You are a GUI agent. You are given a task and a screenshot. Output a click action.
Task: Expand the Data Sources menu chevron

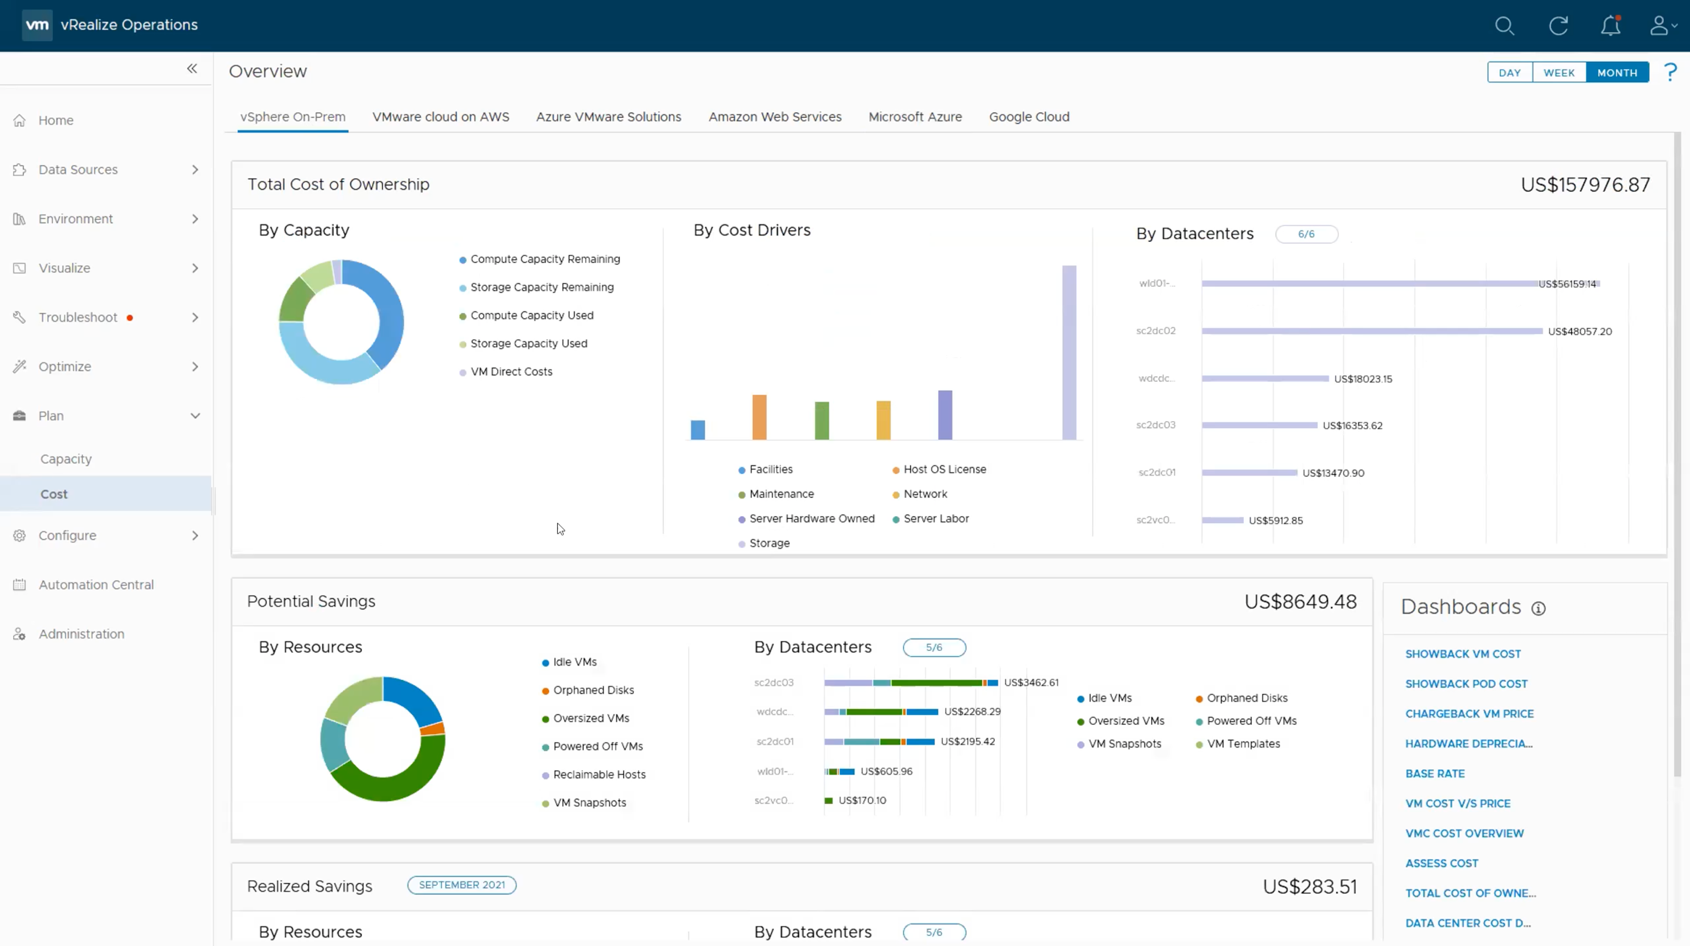click(x=195, y=170)
